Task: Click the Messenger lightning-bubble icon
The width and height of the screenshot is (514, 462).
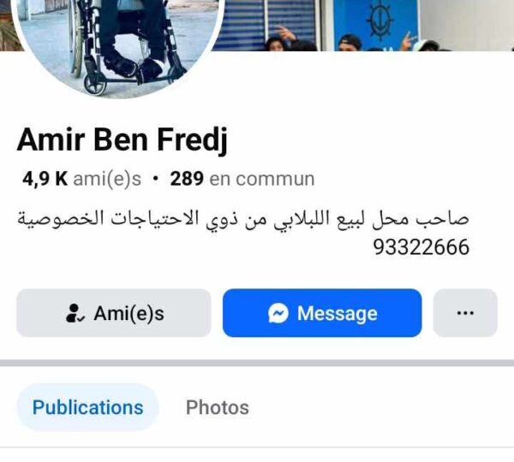Action: [x=278, y=313]
